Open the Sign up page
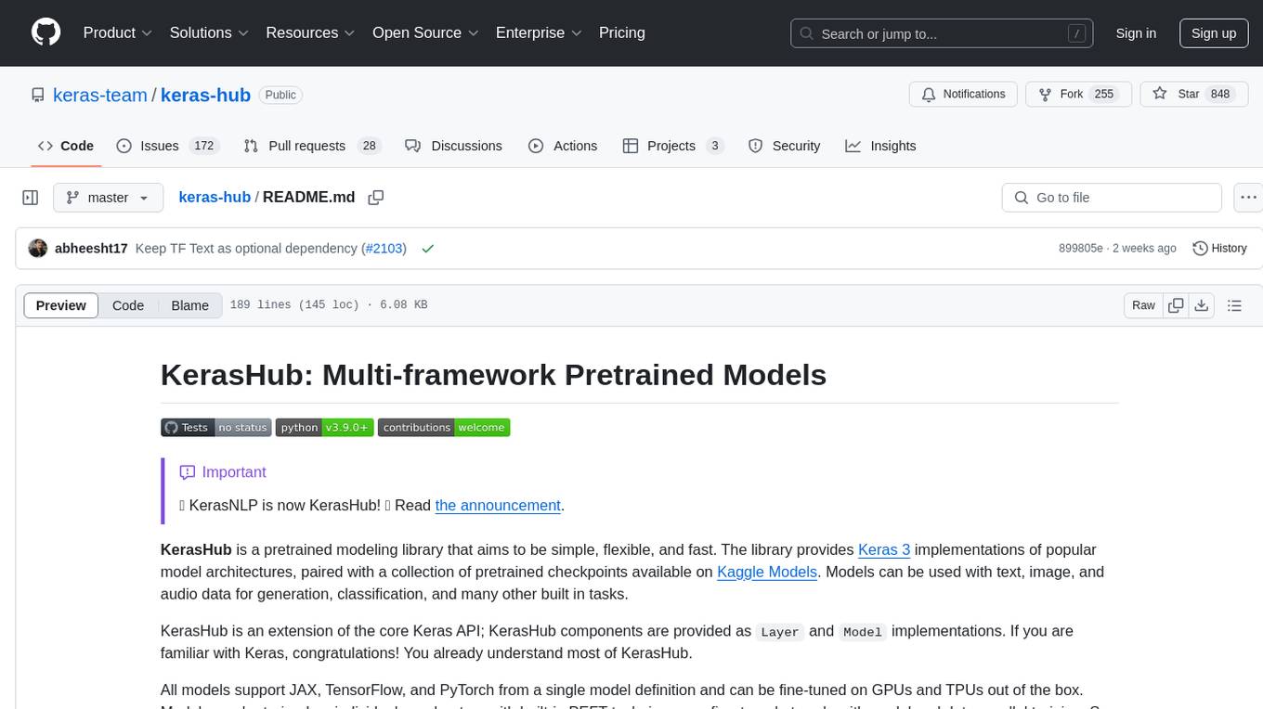1263x709 pixels. tap(1214, 33)
